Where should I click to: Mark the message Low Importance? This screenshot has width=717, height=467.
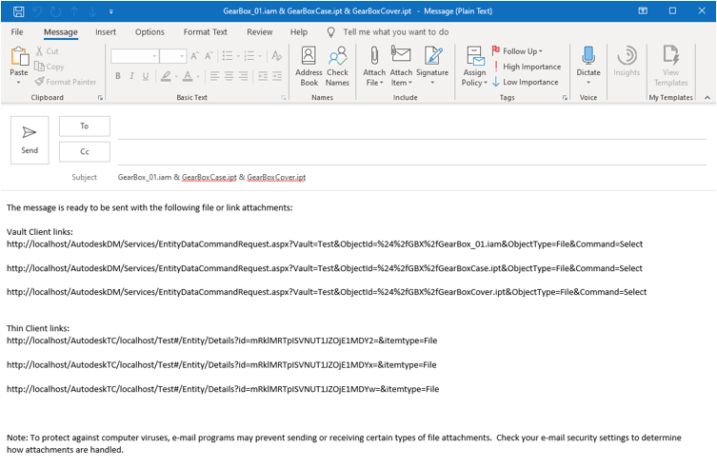pyautogui.click(x=526, y=82)
